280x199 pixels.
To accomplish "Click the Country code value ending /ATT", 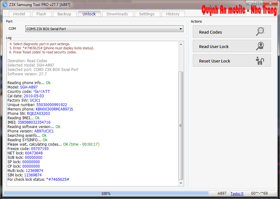I will [x=42, y=92].
